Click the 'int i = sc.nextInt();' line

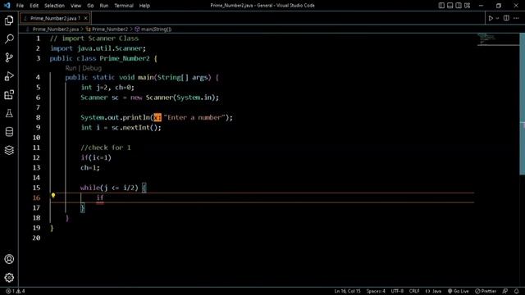tap(121, 128)
